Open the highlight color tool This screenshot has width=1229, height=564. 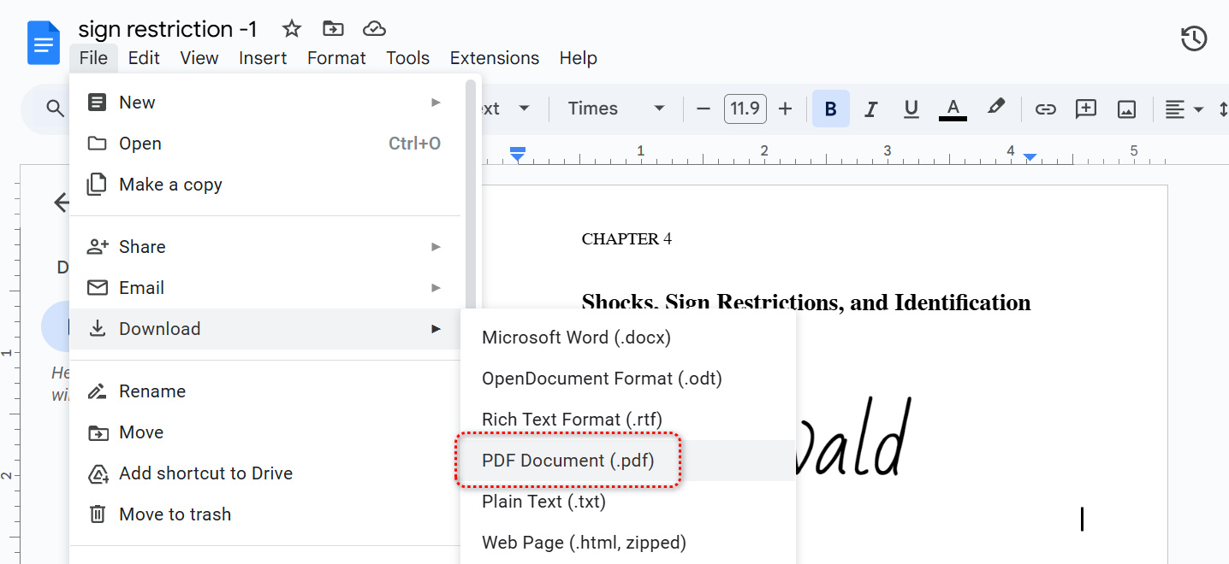995,109
